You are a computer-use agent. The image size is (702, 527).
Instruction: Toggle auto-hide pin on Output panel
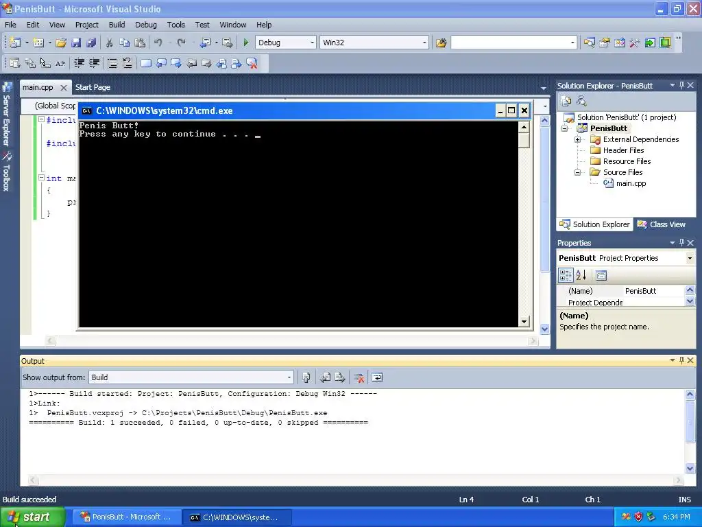tap(681, 360)
